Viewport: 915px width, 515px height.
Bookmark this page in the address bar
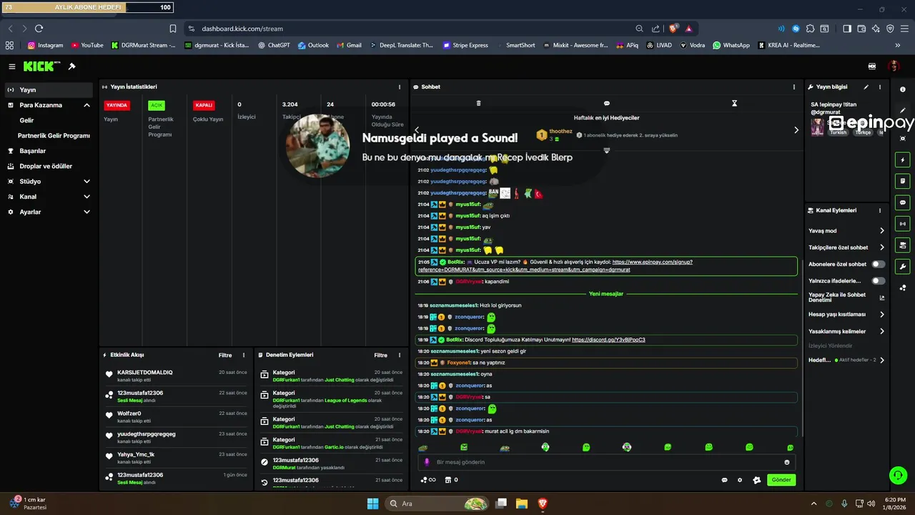pyautogui.click(x=173, y=29)
